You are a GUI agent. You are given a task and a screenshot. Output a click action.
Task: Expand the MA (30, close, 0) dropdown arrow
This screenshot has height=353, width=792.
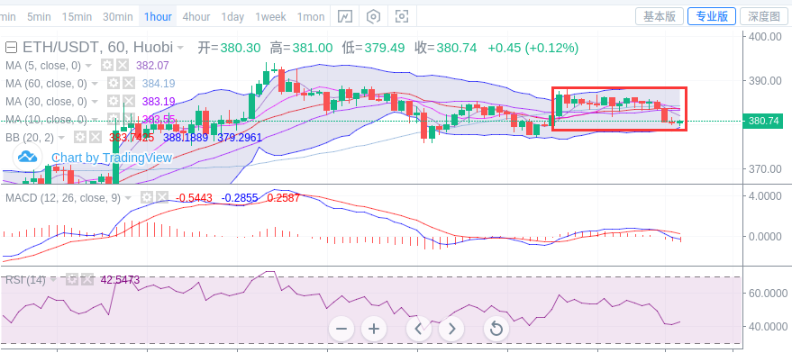[x=95, y=102]
